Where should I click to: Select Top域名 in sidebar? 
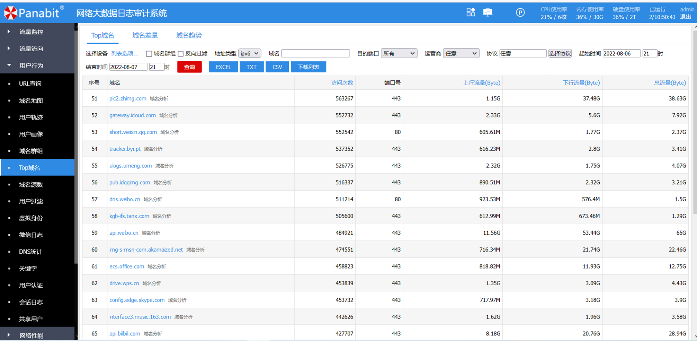[37, 168]
